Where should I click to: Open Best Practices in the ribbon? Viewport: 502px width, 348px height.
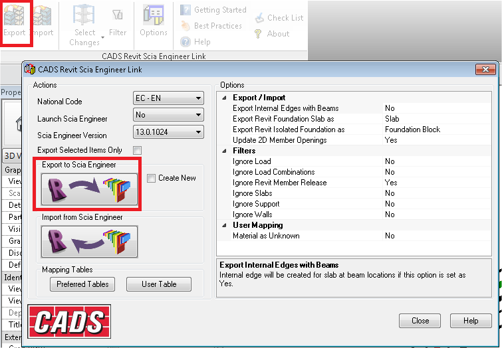point(213,26)
